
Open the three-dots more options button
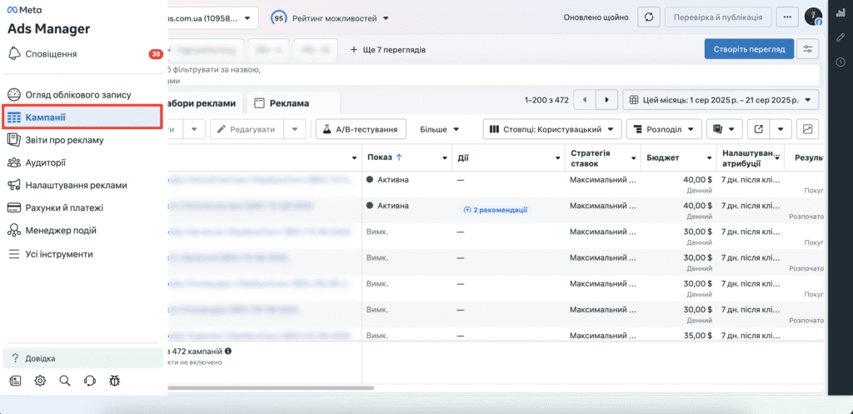click(x=787, y=17)
